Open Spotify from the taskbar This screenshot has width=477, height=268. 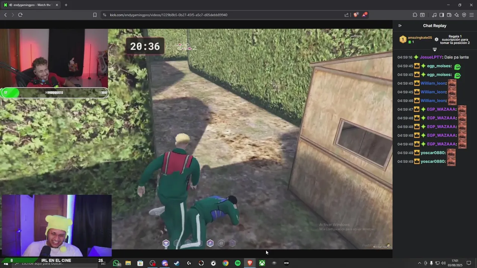(x=238, y=263)
